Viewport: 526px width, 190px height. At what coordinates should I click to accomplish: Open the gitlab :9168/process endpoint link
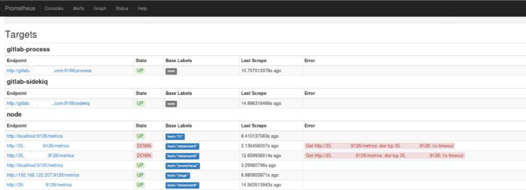[49, 71]
